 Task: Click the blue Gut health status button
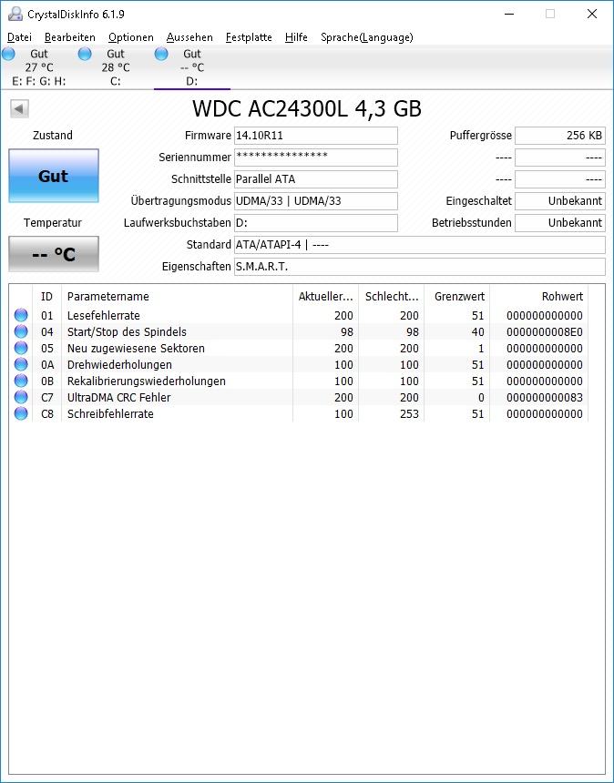[x=54, y=176]
